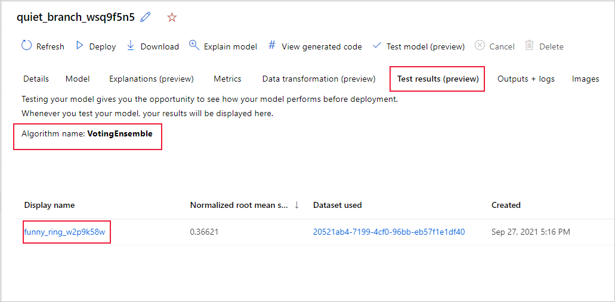Click the Deploy play icon
This screenshot has height=302, width=615.
coord(79,46)
